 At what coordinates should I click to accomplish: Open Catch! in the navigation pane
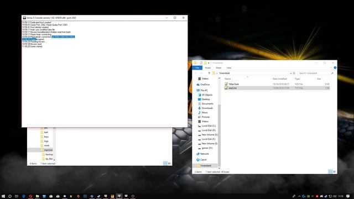(204, 160)
